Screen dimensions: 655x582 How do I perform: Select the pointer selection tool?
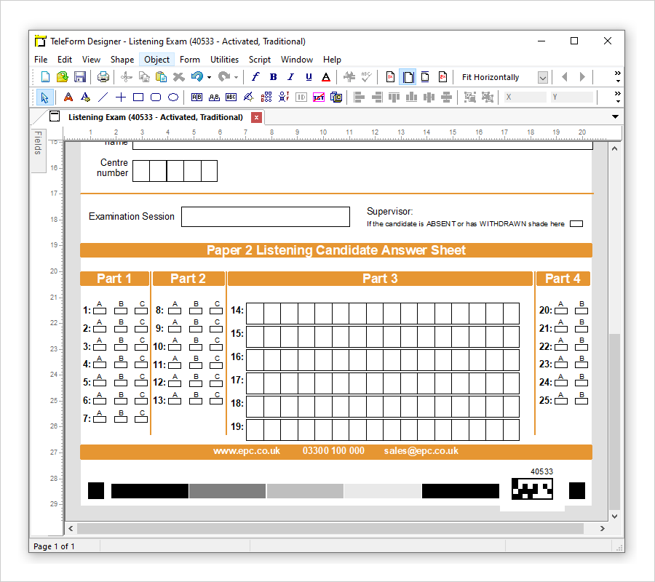pos(44,97)
